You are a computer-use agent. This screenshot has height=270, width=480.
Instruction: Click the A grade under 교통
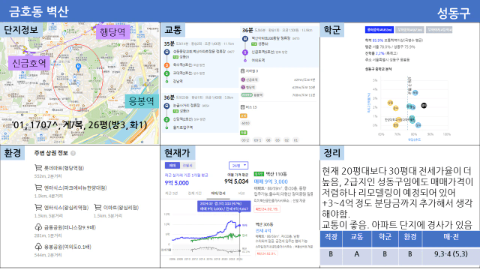click(x=357, y=253)
